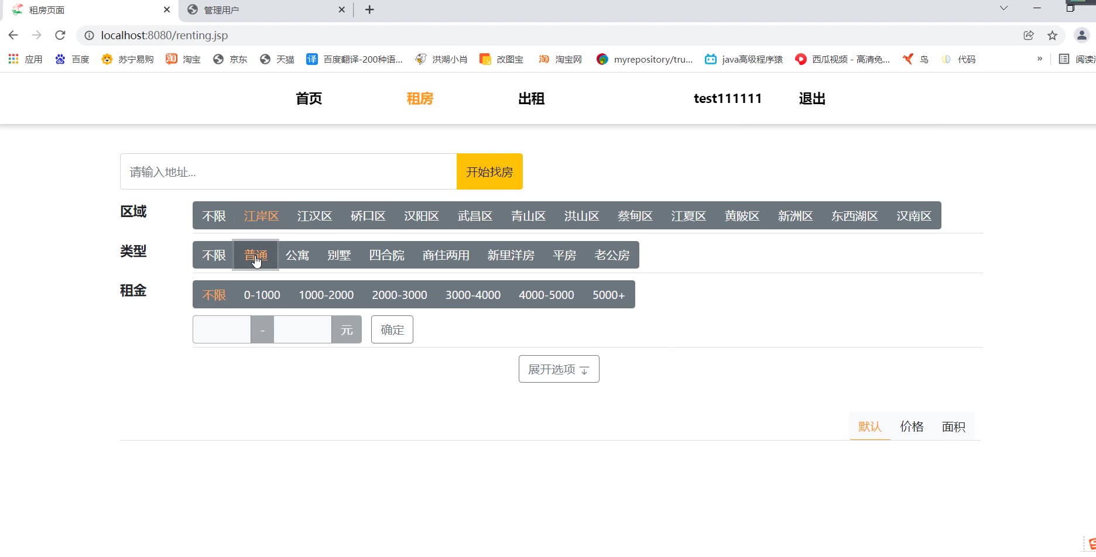Click the browser back arrow
The height and width of the screenshot is (557, 1096).
pos(13,35)
